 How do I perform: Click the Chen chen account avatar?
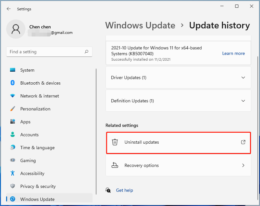pyautogui.click(x=15, y=29)
